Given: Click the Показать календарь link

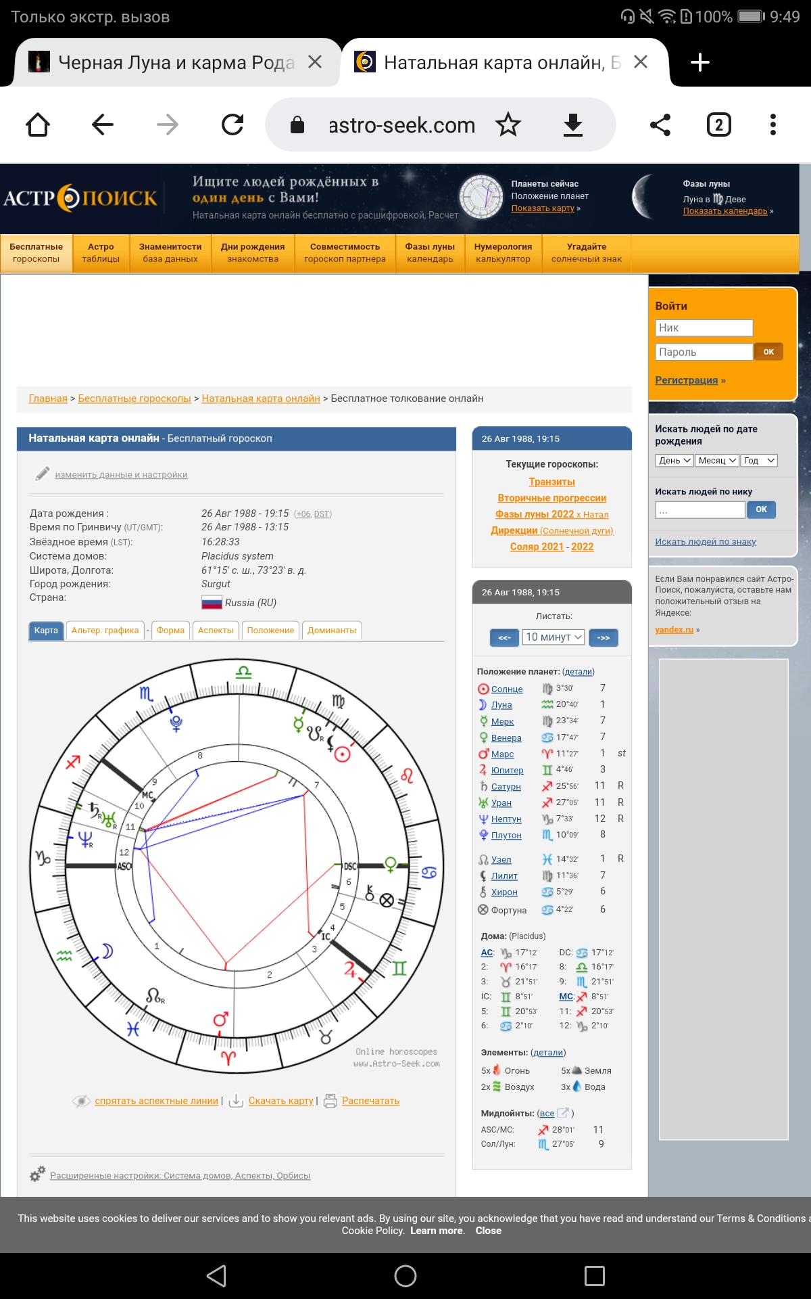Looking at the screenshot, I should (725, 211).
